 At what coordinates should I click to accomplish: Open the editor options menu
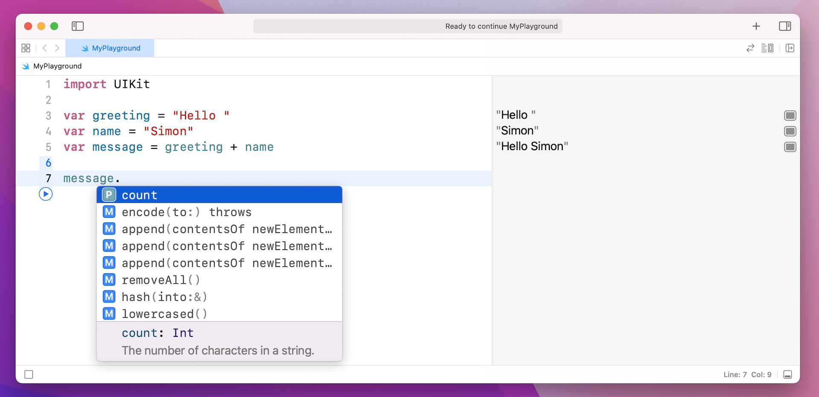pyautogui.click(x=767, y=48)
